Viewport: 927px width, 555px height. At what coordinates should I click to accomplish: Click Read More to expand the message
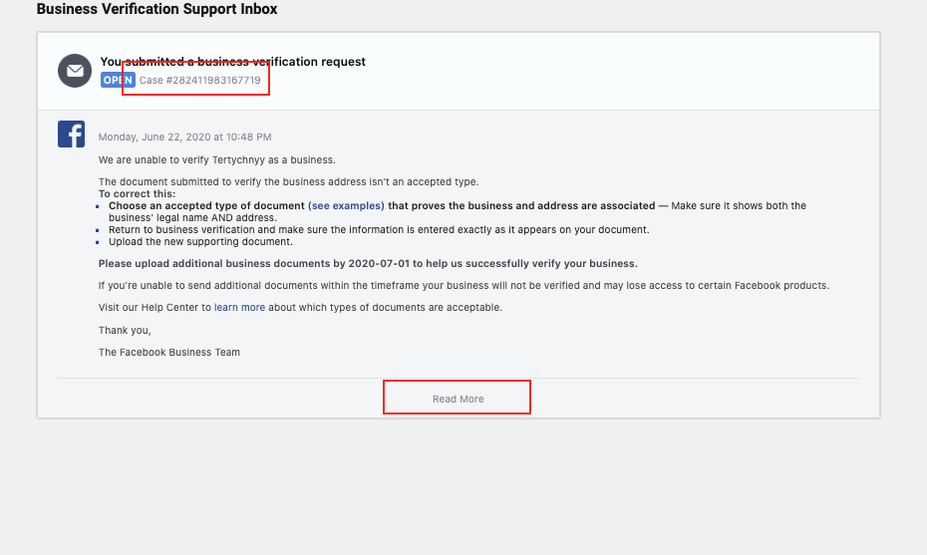coord(459,399)
